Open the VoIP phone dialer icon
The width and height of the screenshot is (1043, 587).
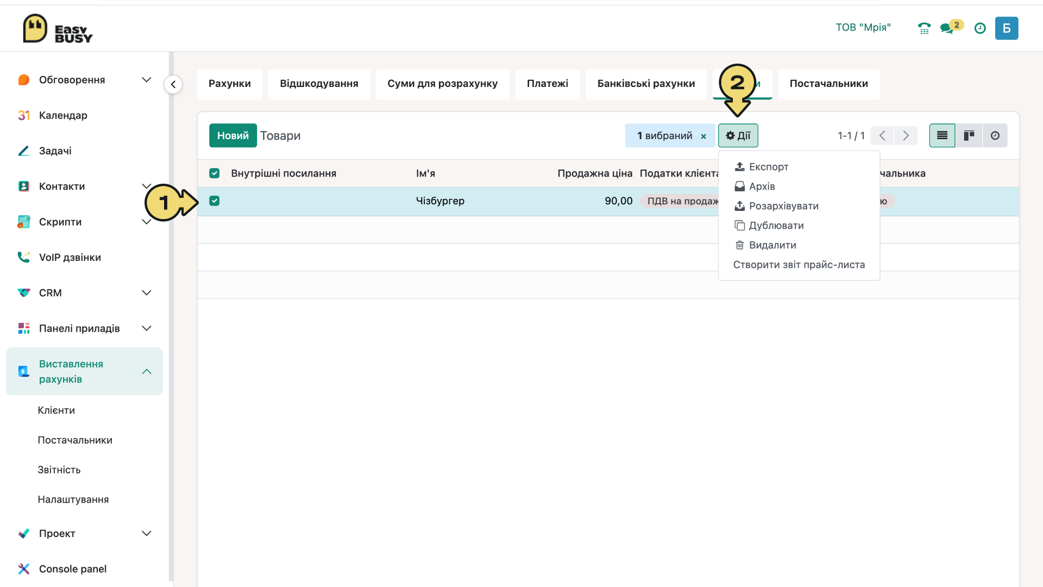(x=924, y=28)
